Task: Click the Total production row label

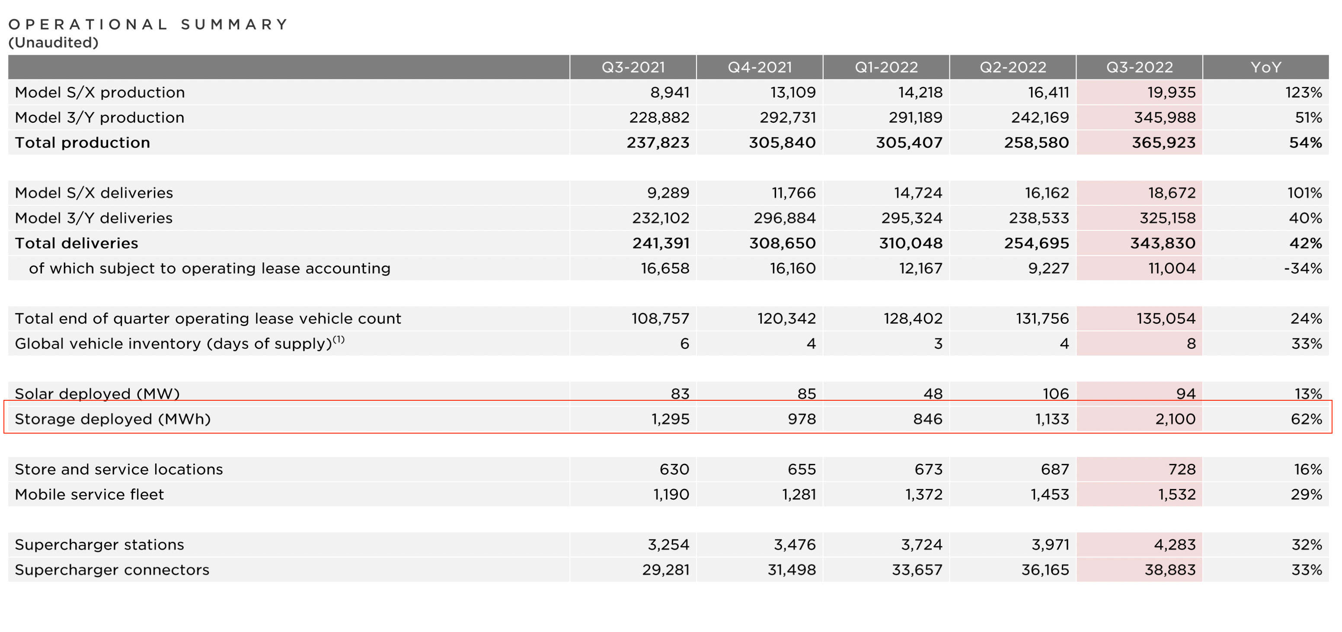Action: (82, 143)
